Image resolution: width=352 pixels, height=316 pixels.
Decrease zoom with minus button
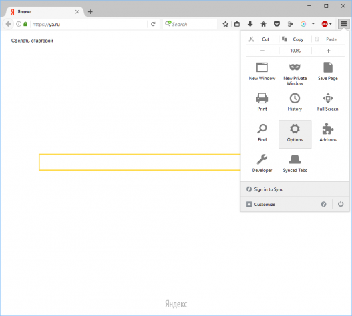point(262,51)
